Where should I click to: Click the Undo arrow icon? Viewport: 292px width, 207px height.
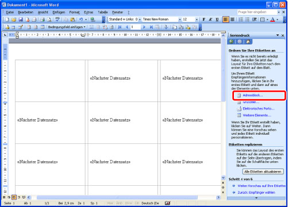pyautogui.click(x=81, y=19)
